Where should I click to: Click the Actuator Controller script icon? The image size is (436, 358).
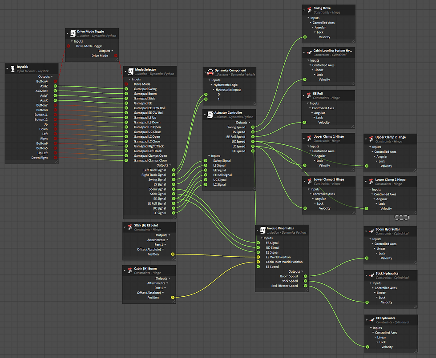[x=210, y=115]
